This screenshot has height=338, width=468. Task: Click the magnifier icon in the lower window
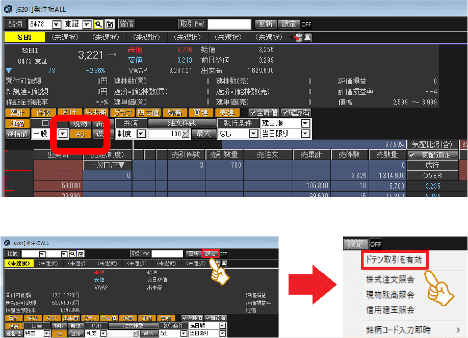click(x=72, y=254)
